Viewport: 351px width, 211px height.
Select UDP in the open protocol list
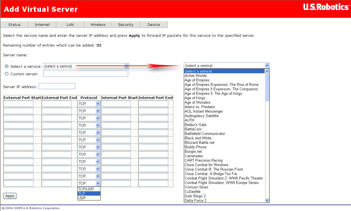[89, 198]
